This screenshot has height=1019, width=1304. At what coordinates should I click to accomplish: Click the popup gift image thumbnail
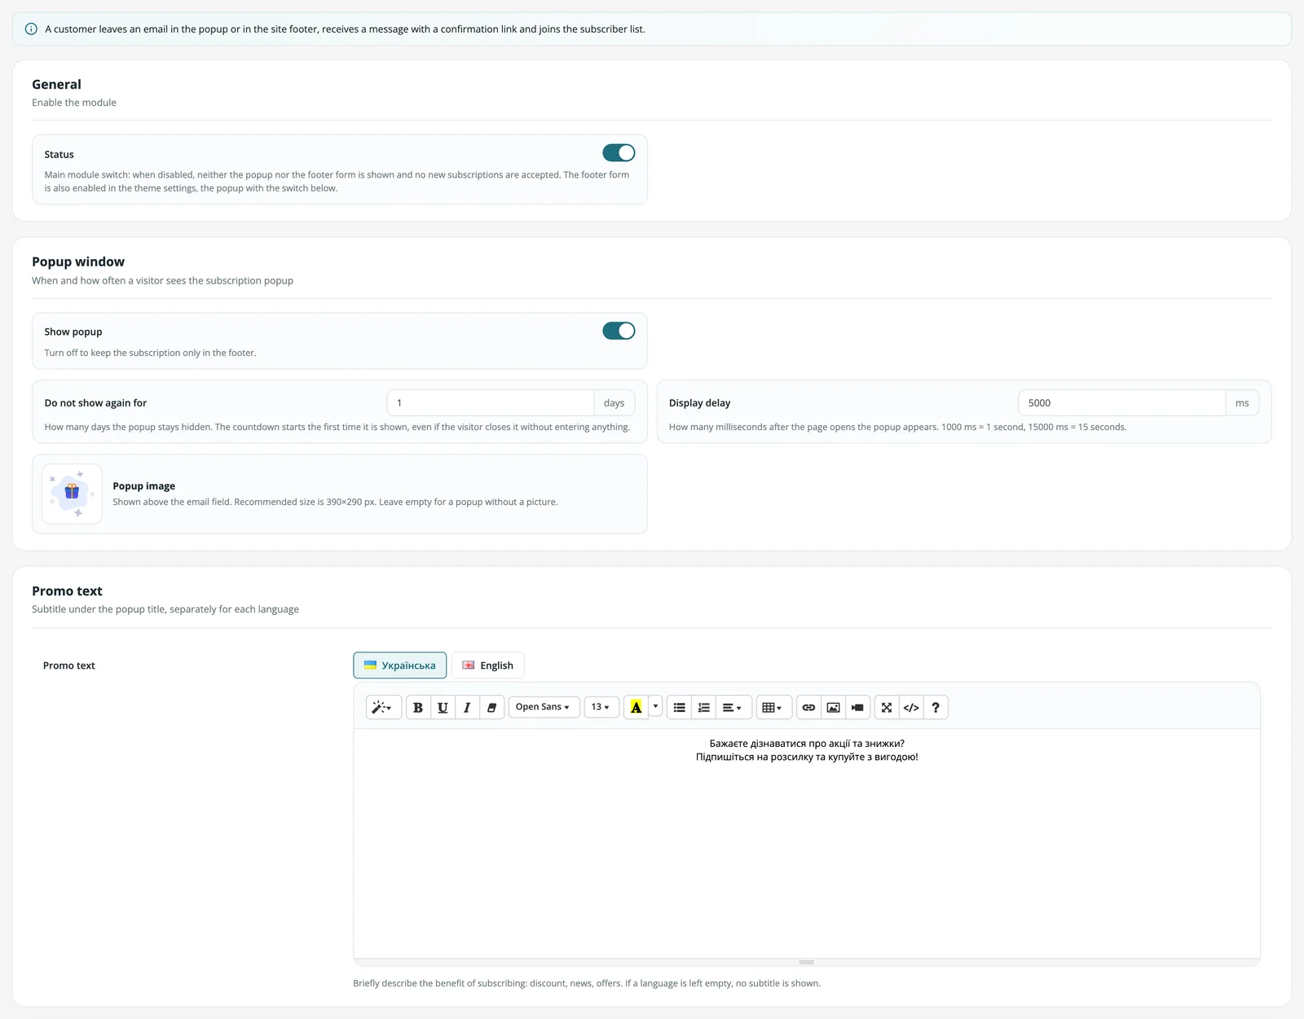[72, 494]
